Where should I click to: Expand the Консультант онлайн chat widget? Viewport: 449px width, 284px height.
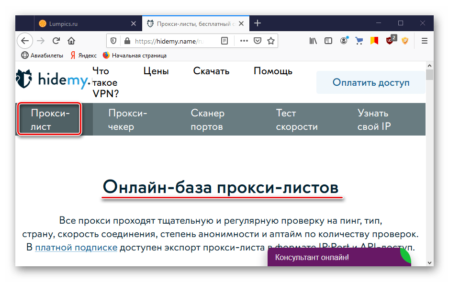point(335,257)
